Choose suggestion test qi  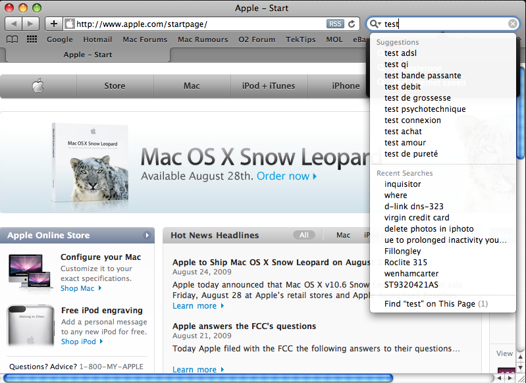point(443,64)
